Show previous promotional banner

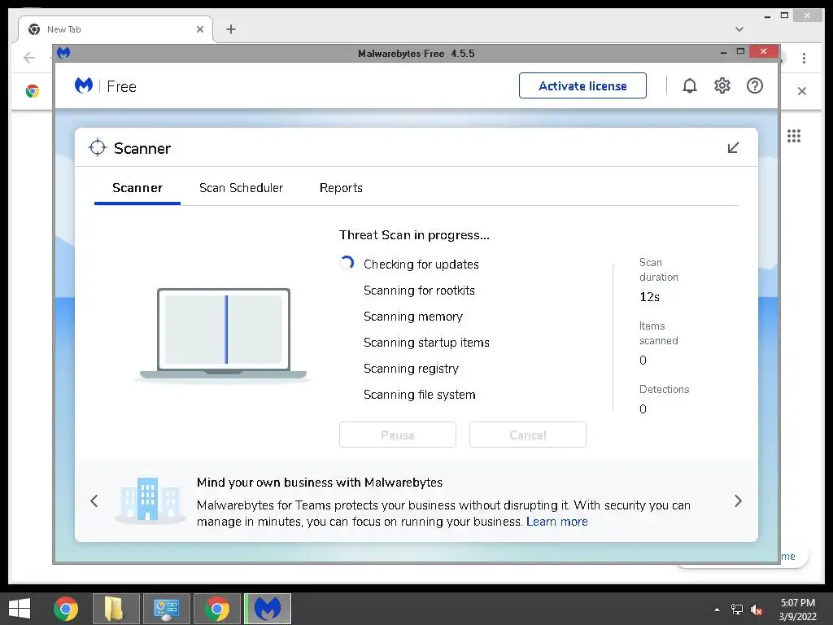(x=94, y=500)
